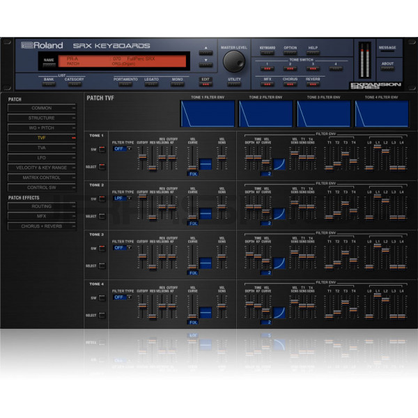Toggle Tone Switch 3
This screenshot has width=418, height=418.
click(x=313, y=69)
